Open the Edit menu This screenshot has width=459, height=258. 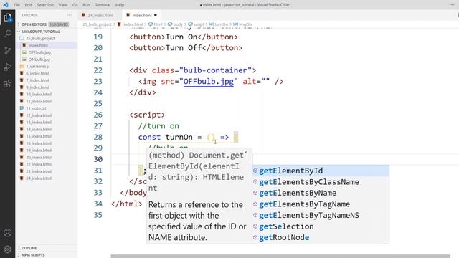(28, 5)
